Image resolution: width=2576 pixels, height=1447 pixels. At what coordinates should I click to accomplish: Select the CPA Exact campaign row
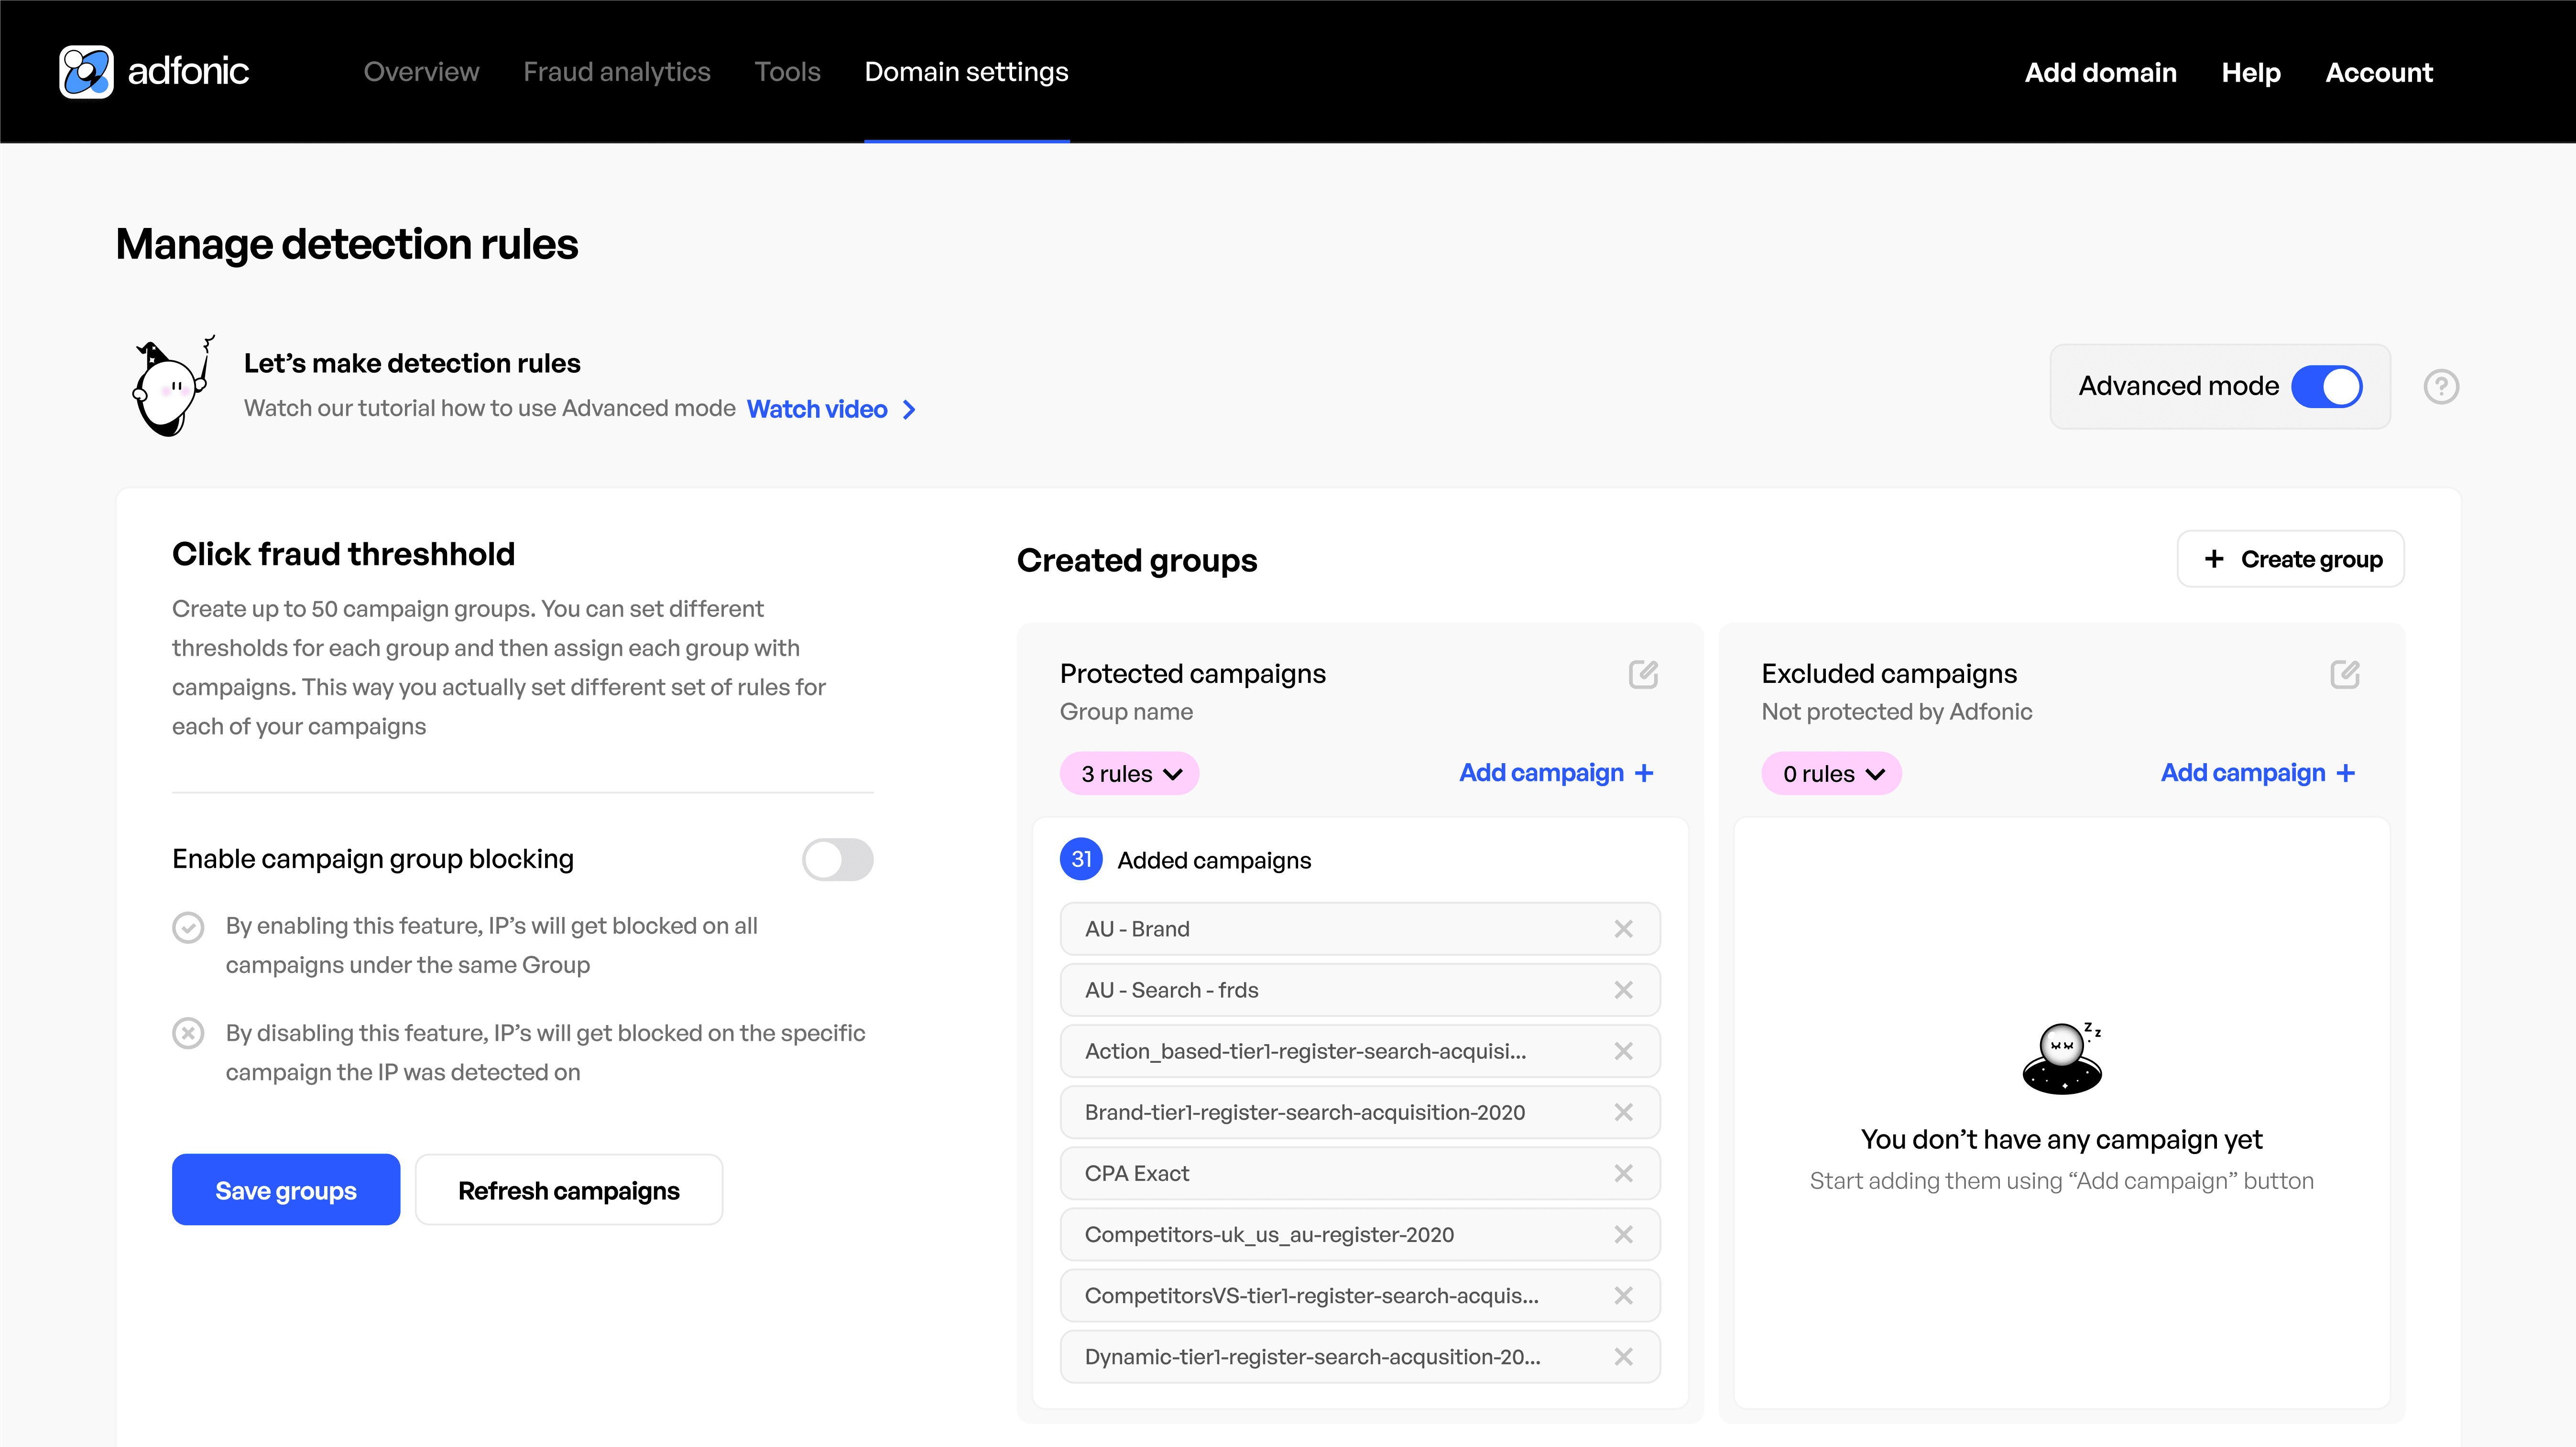click(1360, 1173)
